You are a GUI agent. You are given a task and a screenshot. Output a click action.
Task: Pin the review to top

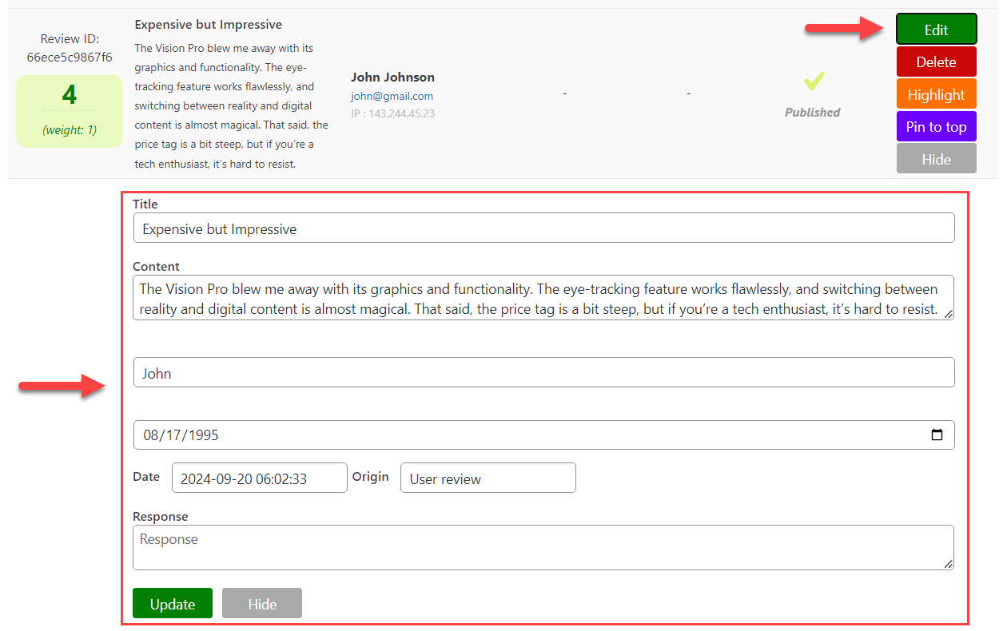pyautogui.click(x=937, y=126)
